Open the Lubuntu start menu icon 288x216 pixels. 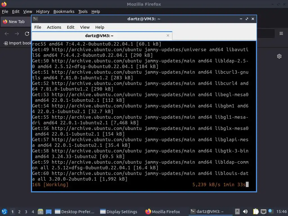(x=4, y=211)
